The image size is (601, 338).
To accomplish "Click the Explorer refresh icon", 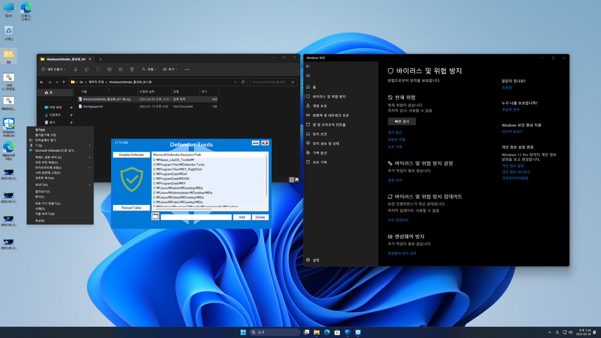I will pyautogui.click(x=243, y=82).
